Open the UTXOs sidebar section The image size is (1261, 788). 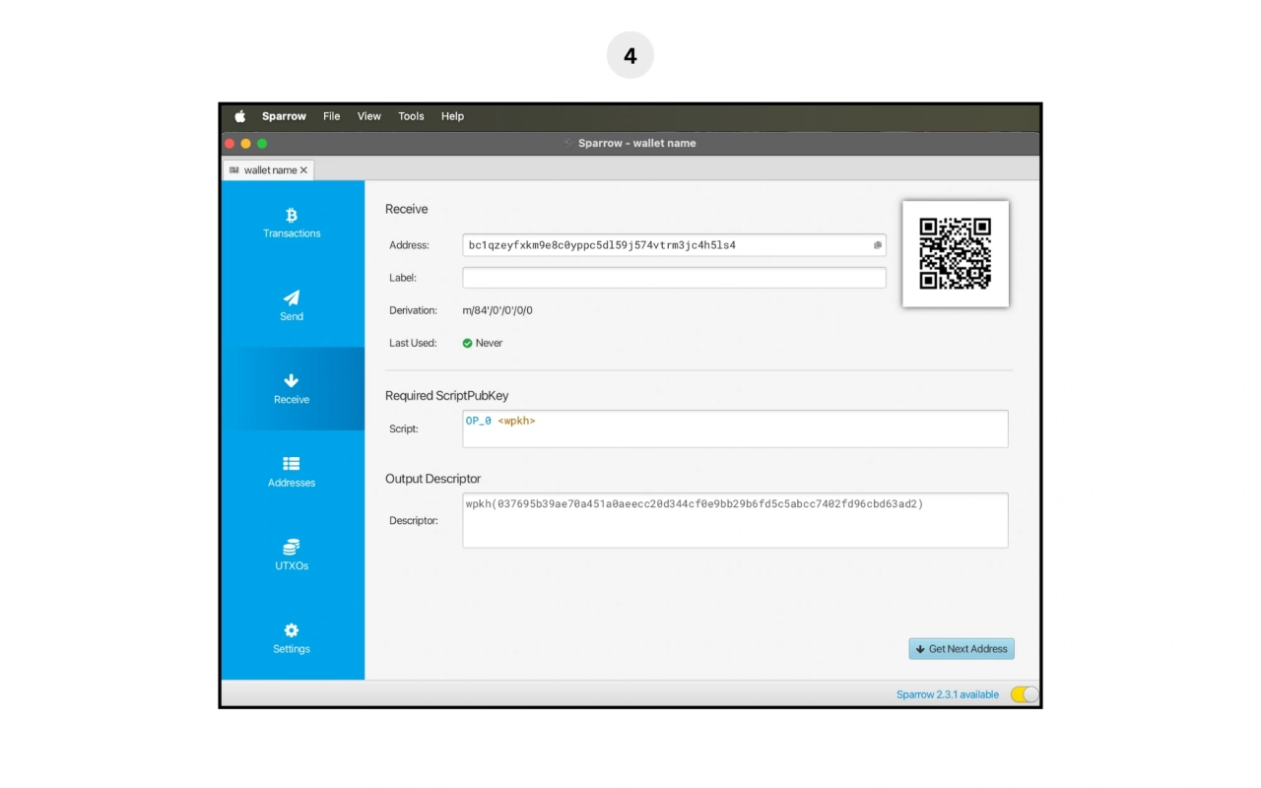pos(292,555)
